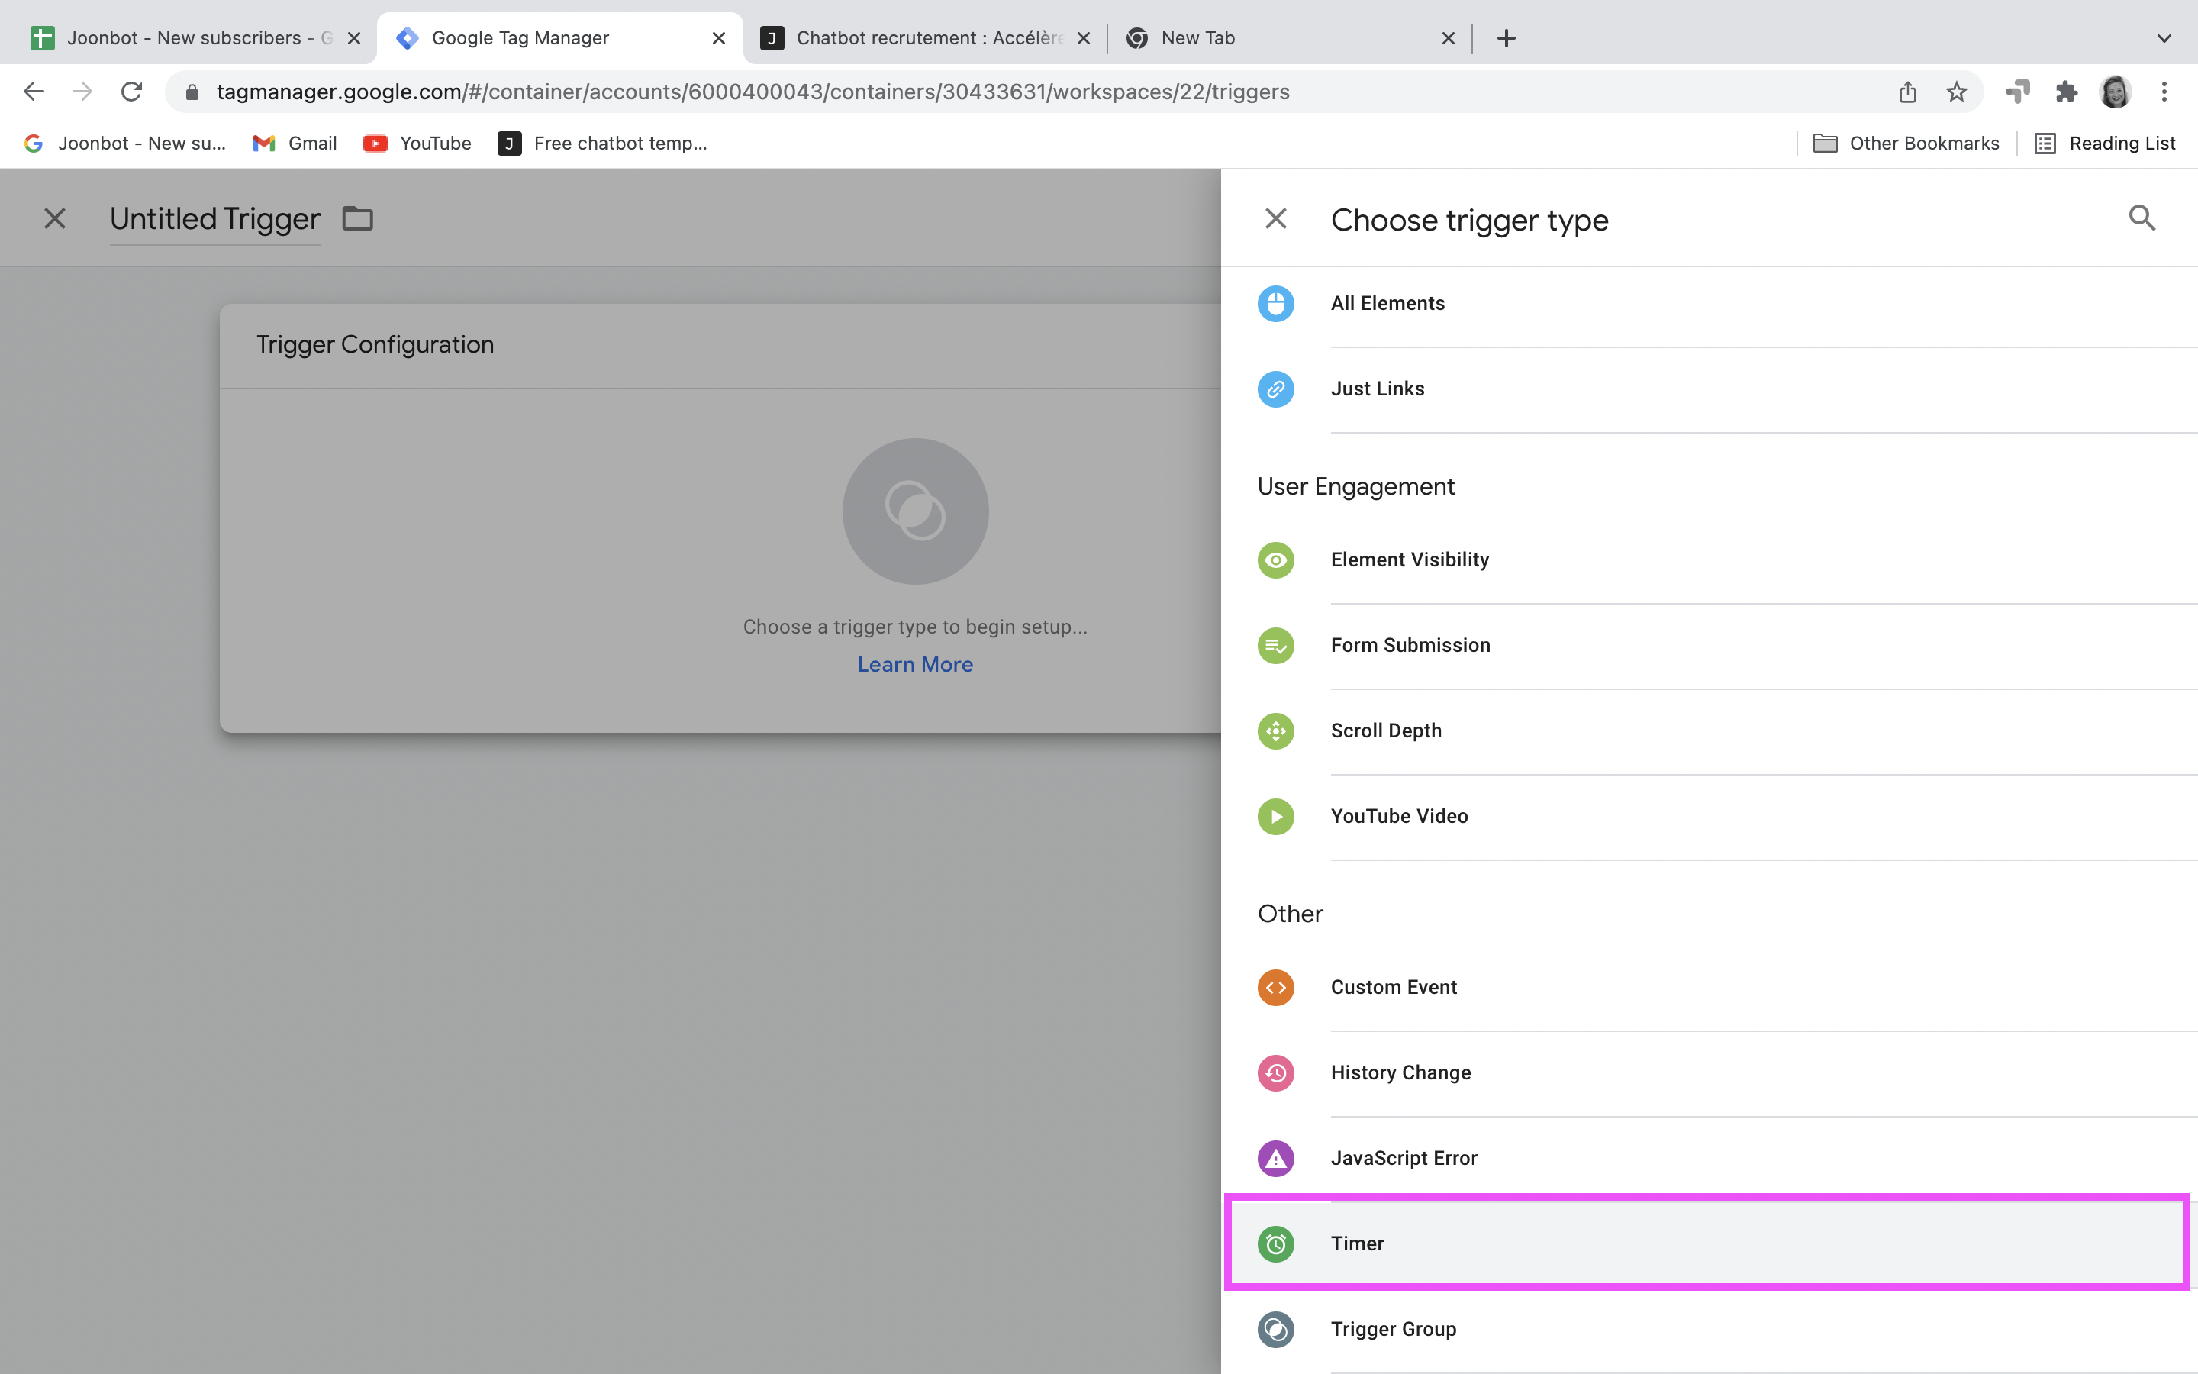Bookmark this page with the star icon

point(1955,92)
